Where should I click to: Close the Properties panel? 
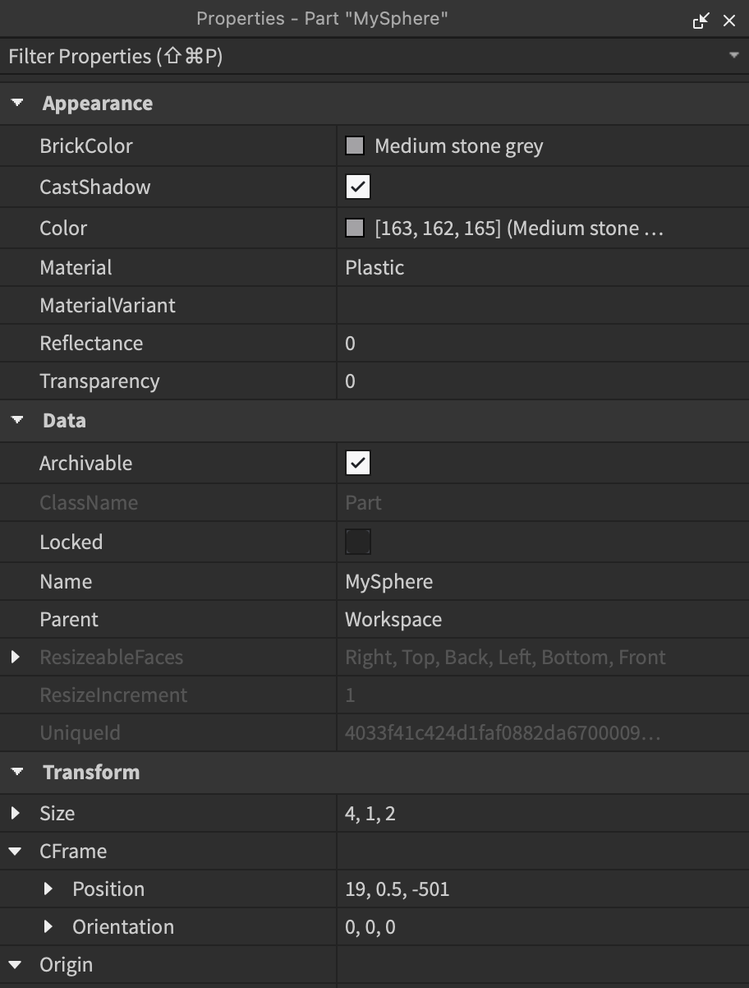tap(729, 21)
